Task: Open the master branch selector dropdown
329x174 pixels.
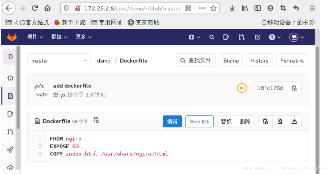Action: (59, 60)
